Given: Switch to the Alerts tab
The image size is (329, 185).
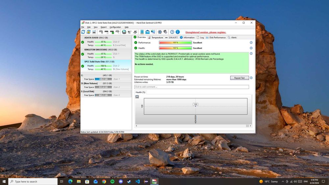Looking at the screenshot, I should point(232,37).
